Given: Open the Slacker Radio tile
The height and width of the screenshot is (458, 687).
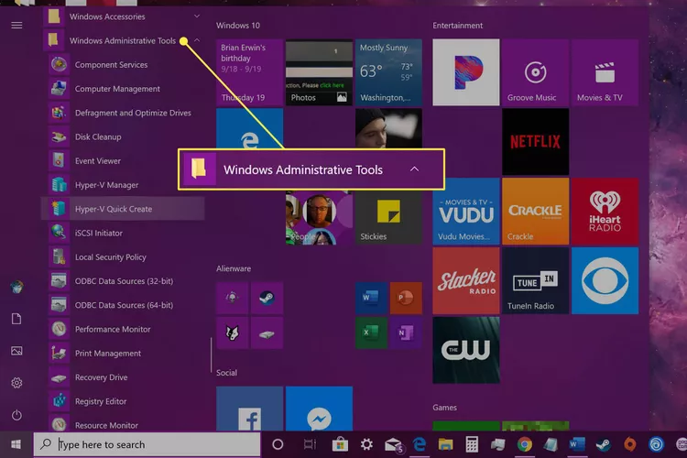Looking at the screenshot, I should click(466, 281).
